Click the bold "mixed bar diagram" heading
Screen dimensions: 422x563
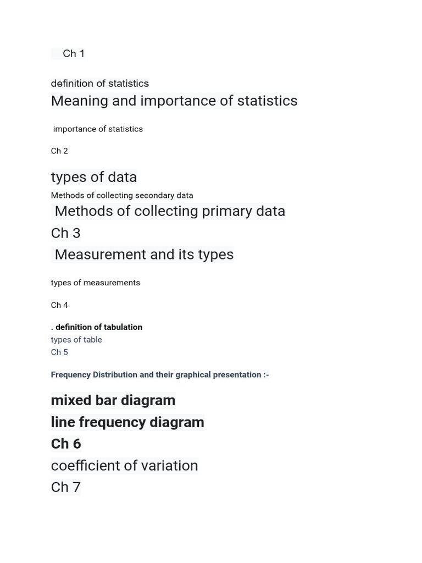pyautogui.click(x=113, y=400)
